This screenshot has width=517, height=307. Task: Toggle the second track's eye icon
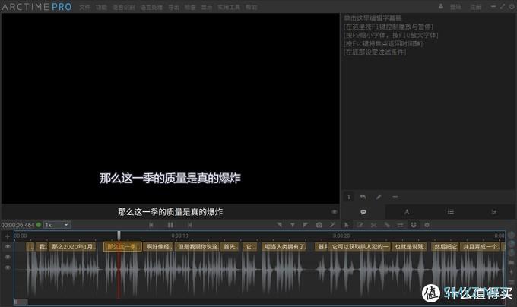(x=8, y=258)
